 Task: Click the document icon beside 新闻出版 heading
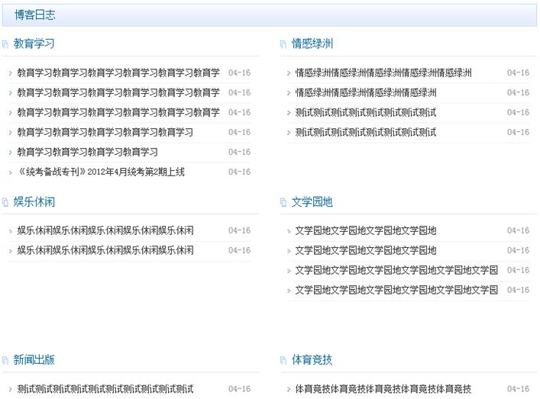5,360
